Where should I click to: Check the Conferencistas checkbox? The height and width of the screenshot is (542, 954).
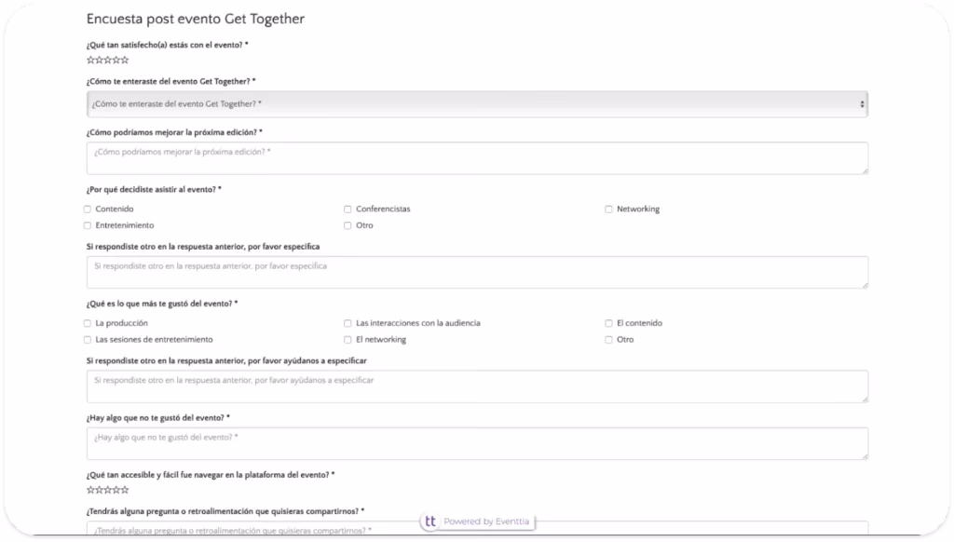point(348,210)
